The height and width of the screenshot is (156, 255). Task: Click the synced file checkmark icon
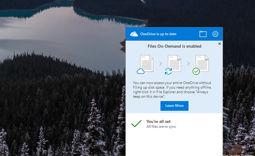pyautogui.click(x=200, y=65)
